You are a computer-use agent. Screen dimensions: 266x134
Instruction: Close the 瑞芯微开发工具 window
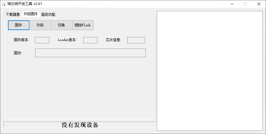click(x=259, y=4)
